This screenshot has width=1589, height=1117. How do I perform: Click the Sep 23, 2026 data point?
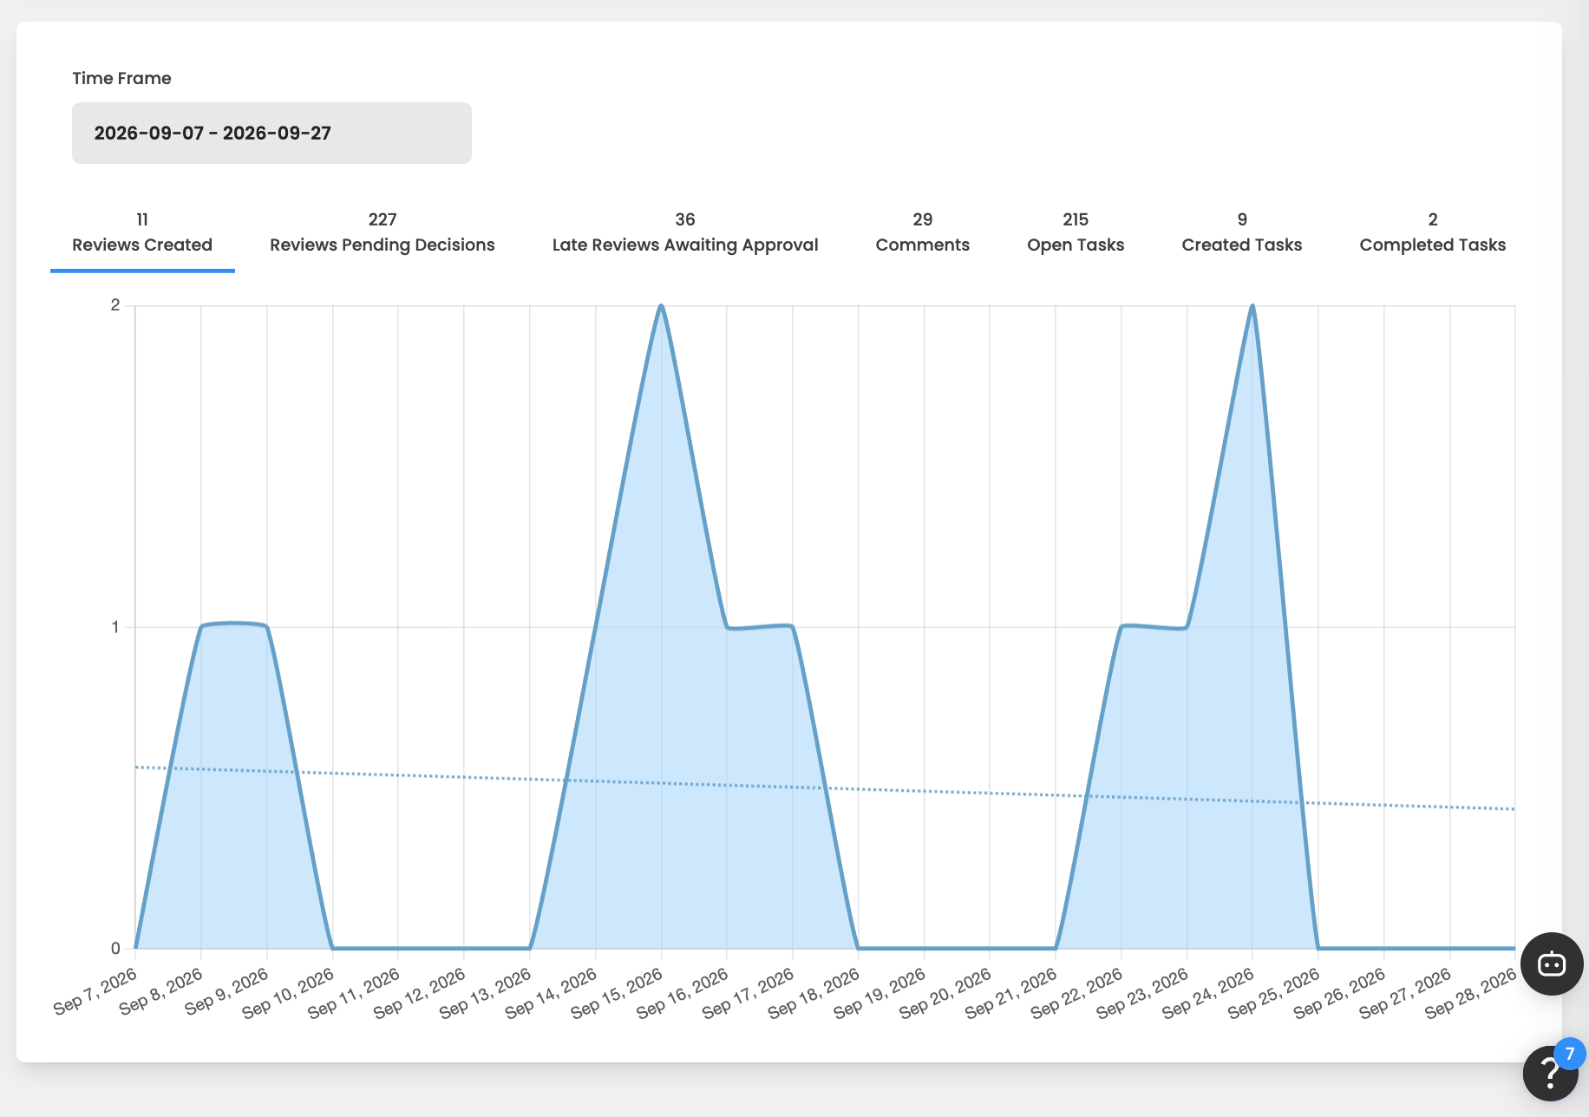point(1187,626)
